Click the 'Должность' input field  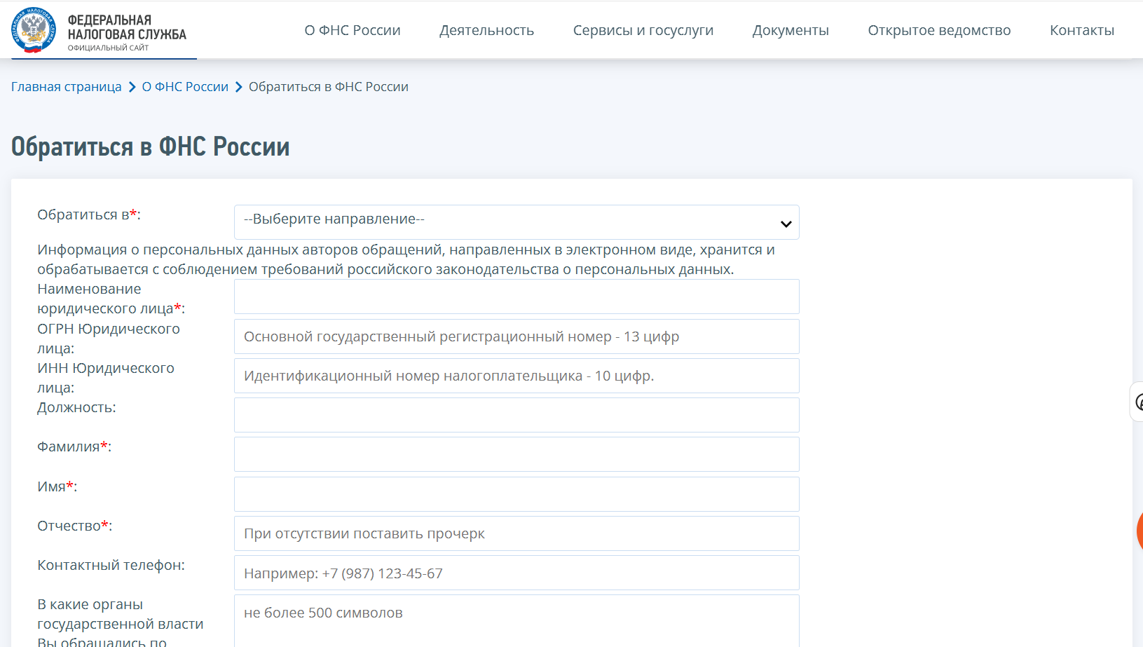pyautogui.click(x=516, y=415)
